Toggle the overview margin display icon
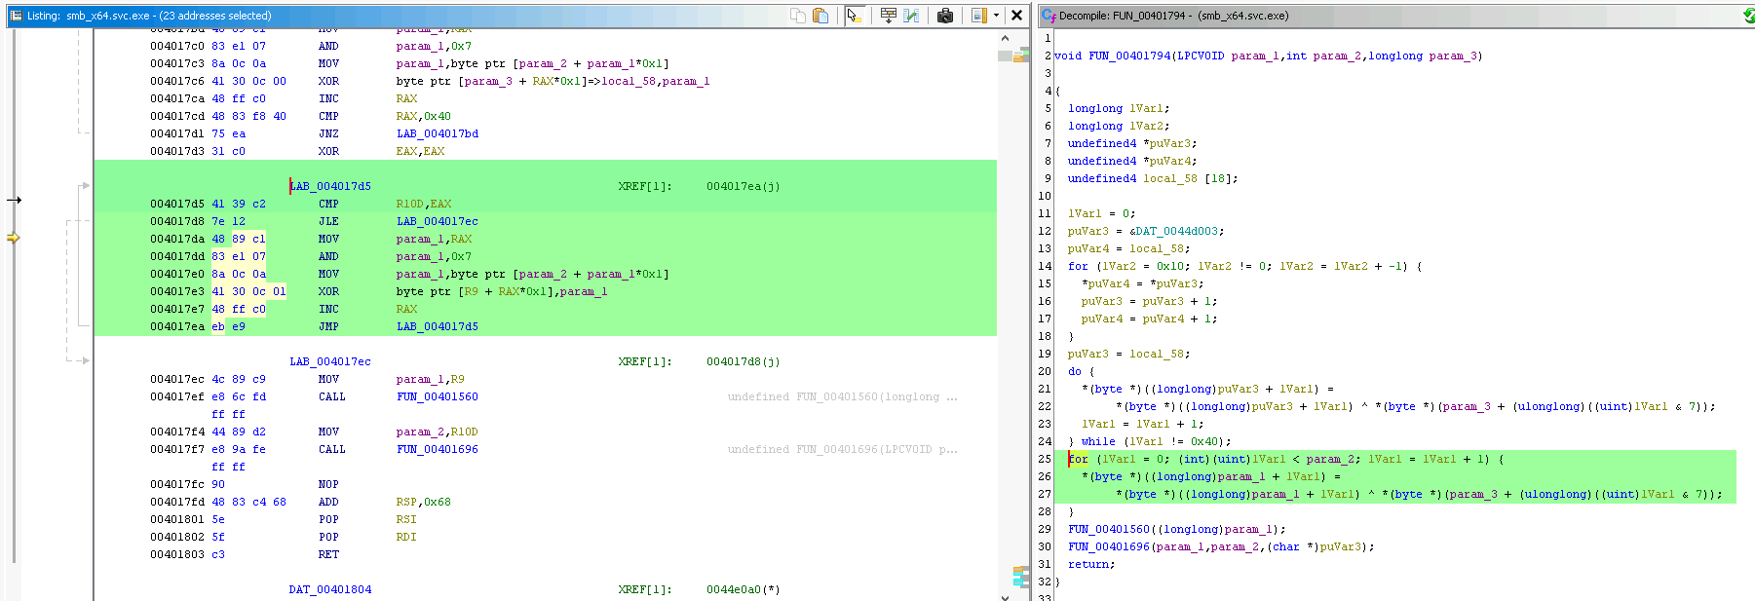1755x601 pixels. [978, 16]
